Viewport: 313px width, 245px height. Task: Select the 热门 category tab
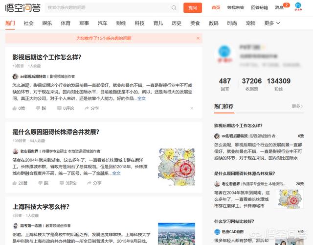coord(10,23)
